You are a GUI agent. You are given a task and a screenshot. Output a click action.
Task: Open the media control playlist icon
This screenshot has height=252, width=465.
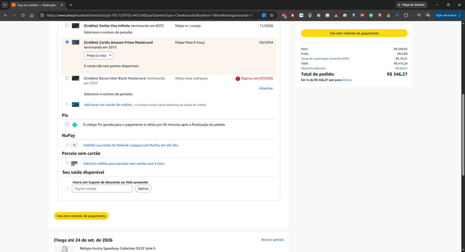(x=419, y=15)
